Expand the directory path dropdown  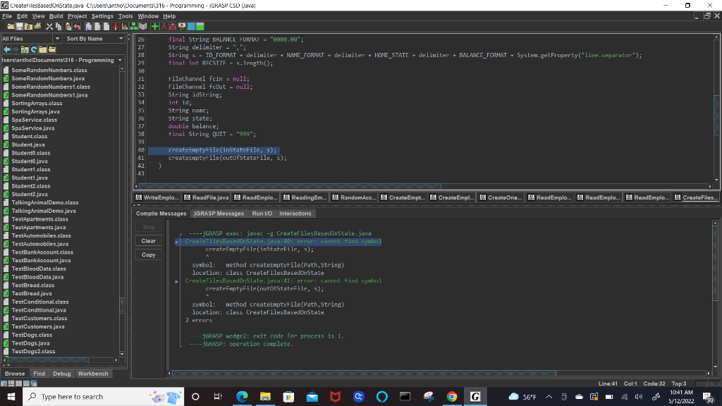coord(121,61)
